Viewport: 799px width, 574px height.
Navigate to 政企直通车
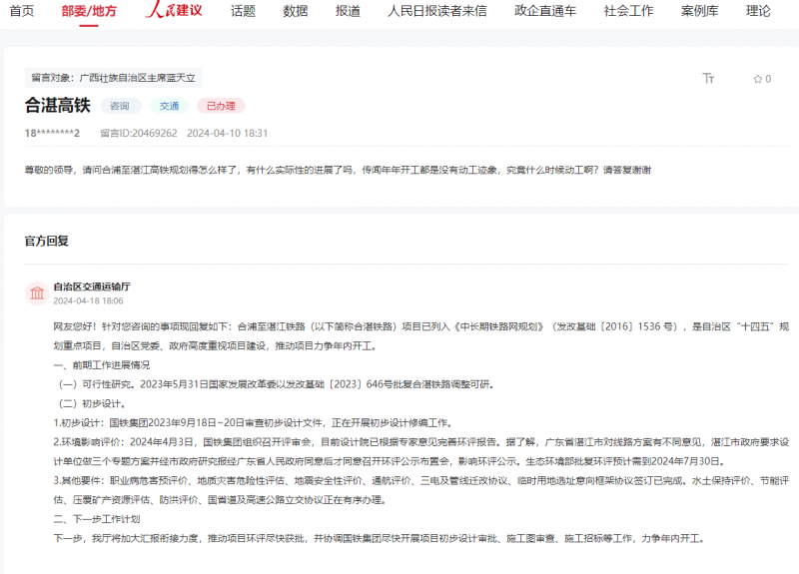[545, 11]
